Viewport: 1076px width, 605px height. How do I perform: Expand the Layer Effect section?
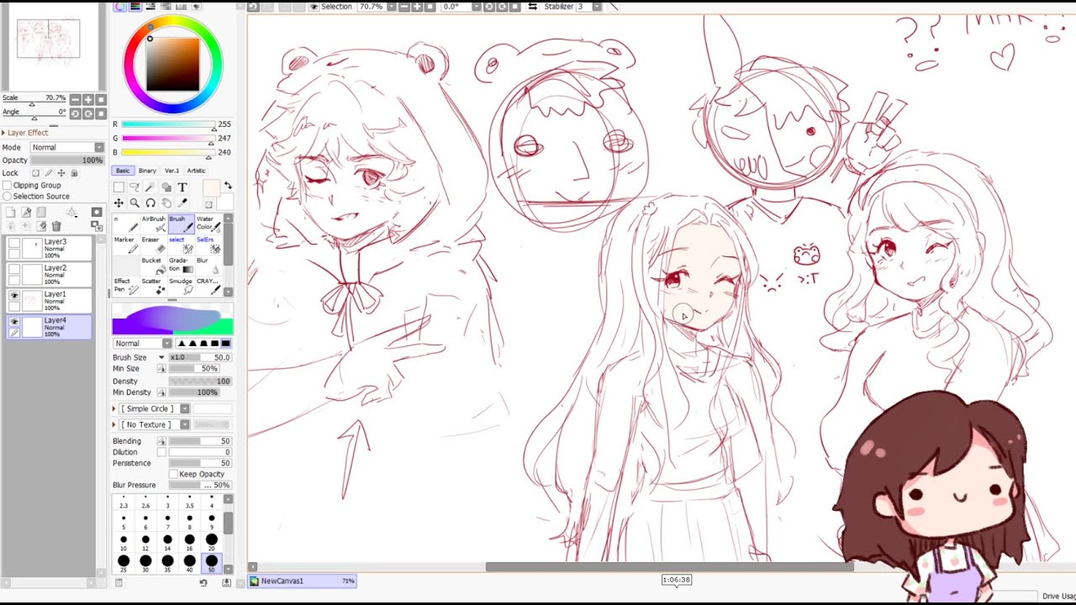tap(24, 133)
